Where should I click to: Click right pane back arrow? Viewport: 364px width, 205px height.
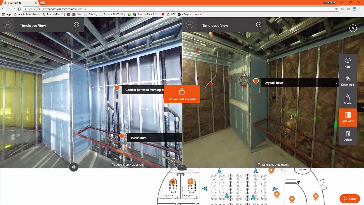189,25
